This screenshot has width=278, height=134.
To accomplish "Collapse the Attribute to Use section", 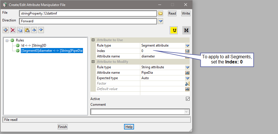I will coord(93,40).
